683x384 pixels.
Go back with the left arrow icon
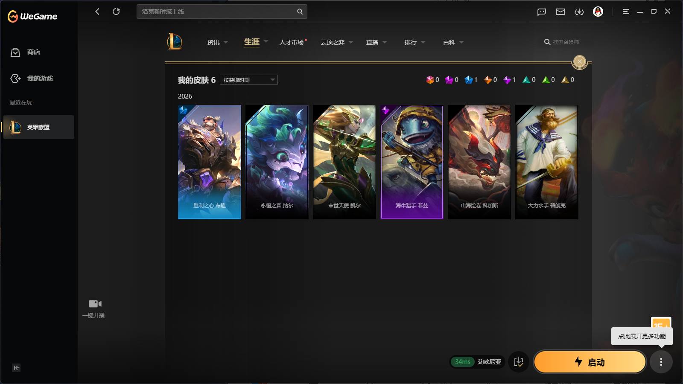(97, 12)
